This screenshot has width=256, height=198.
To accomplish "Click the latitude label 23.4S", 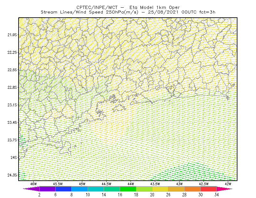I will 12,122.
